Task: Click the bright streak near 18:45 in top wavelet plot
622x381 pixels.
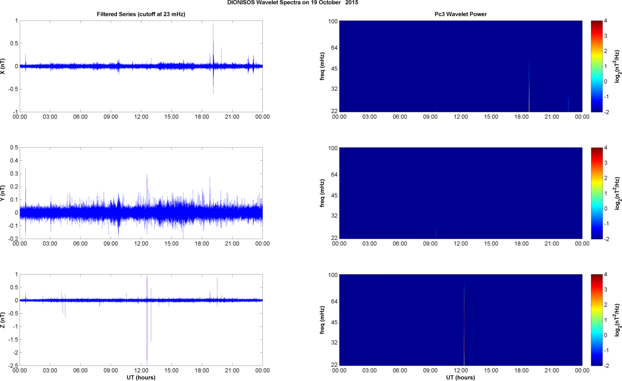Action: click(x=529, y=85)
